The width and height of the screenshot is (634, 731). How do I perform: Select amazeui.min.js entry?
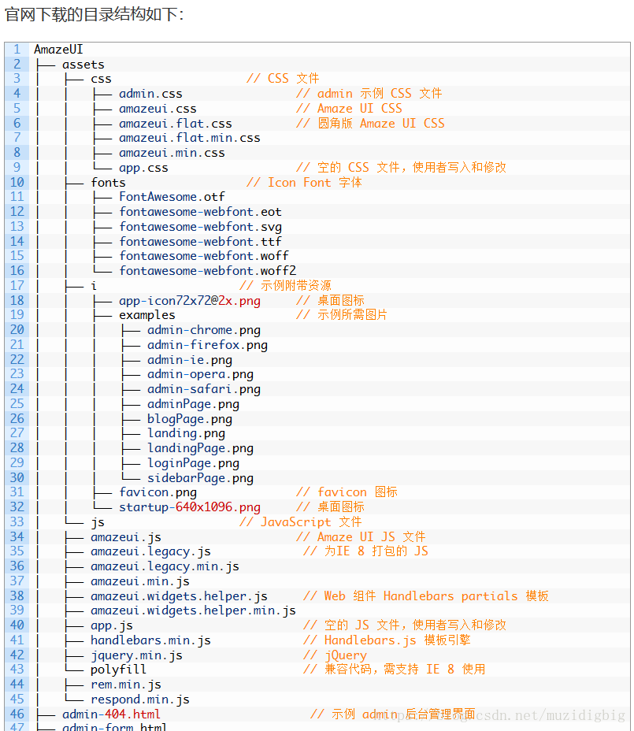140,581
